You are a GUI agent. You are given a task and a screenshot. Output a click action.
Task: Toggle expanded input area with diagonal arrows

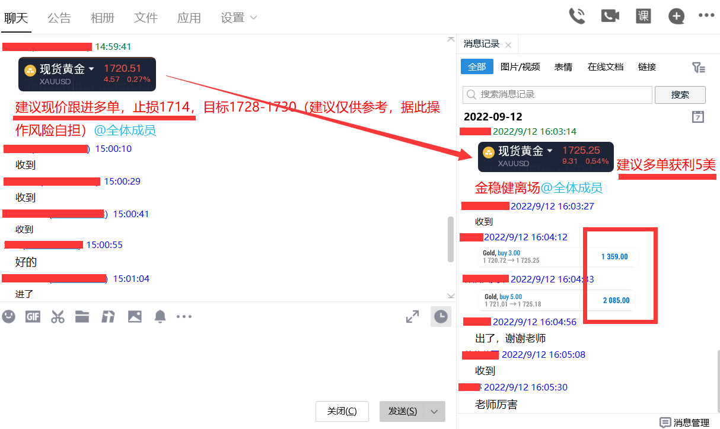click(x=412, y=317)
